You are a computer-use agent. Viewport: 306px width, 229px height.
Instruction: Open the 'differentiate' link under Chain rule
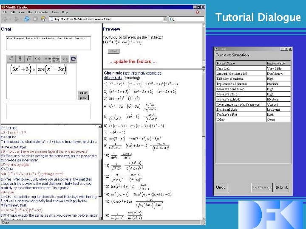coord(113,78)
